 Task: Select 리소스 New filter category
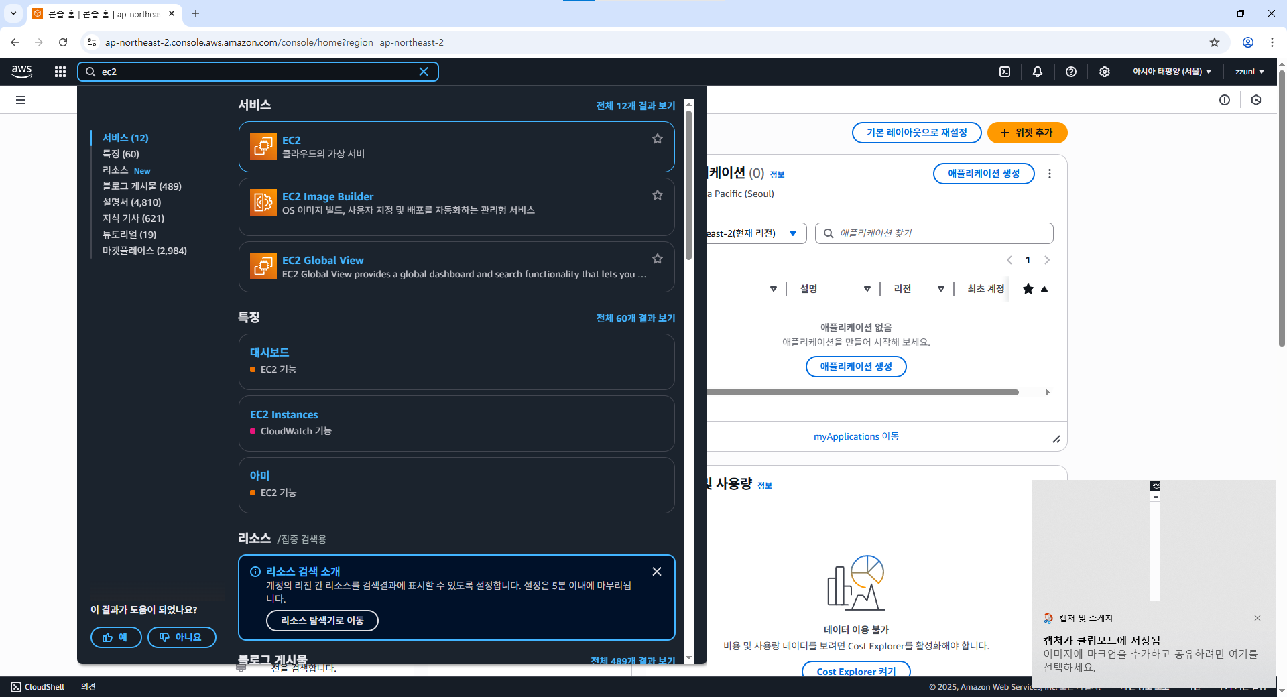(126, 170)
